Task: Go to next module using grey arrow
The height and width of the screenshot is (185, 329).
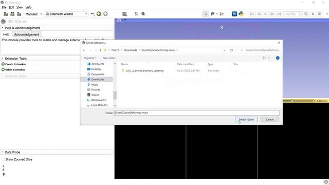Action: (105, 14)
